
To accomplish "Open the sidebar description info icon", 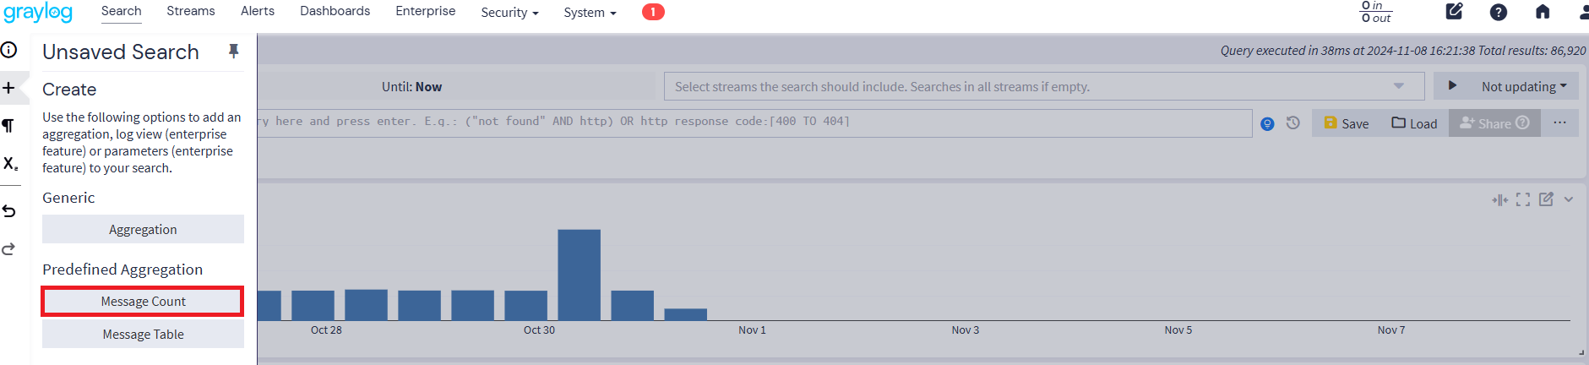I will pyautogui.click(x=9, y=50).
